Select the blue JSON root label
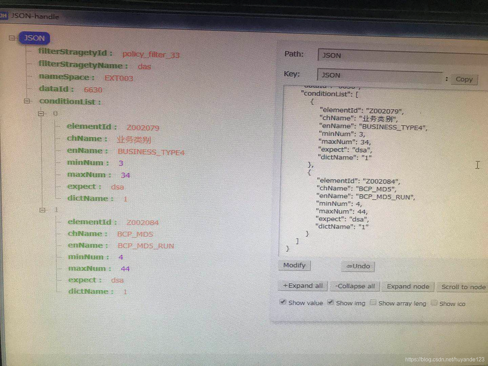Screen dimensions: 488x366 point(34,38)
